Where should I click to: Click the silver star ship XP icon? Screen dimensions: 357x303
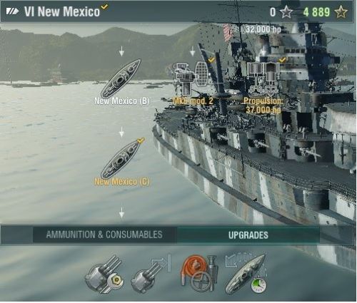286,12
